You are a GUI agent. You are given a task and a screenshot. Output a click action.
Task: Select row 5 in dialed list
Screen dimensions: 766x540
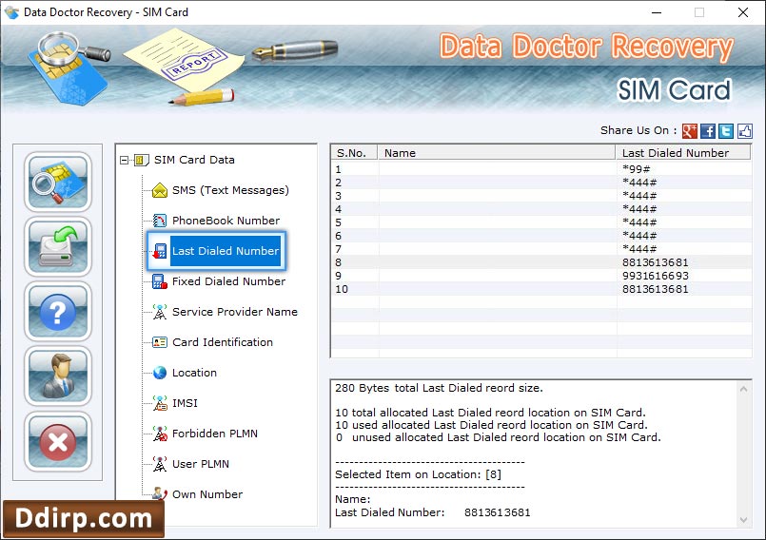541,222
